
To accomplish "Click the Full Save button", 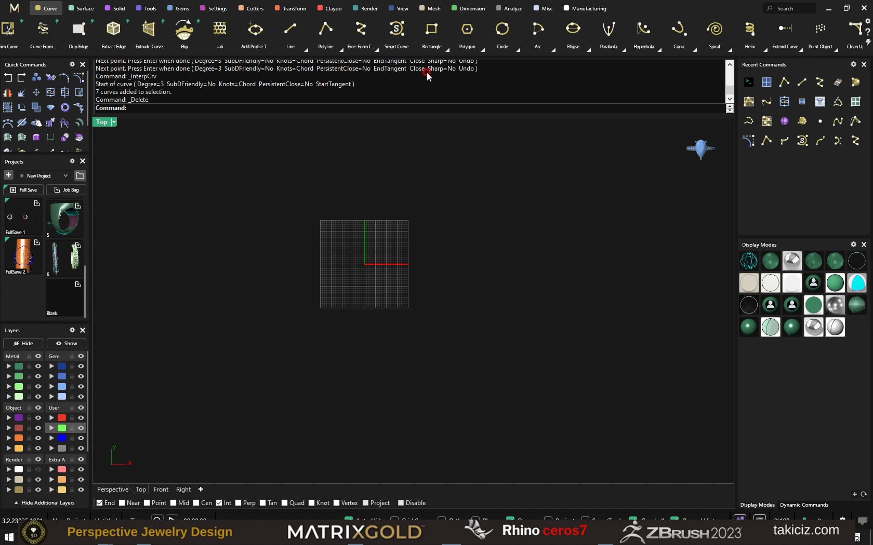I will pos(23,189).
